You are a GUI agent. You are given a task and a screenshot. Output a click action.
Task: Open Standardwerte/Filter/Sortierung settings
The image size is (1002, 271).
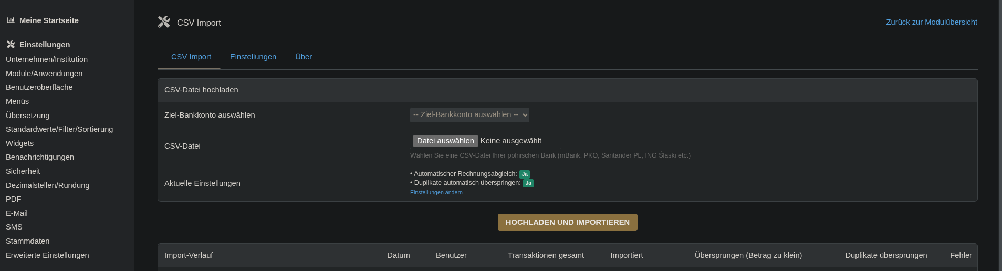(x=59, y=129)
